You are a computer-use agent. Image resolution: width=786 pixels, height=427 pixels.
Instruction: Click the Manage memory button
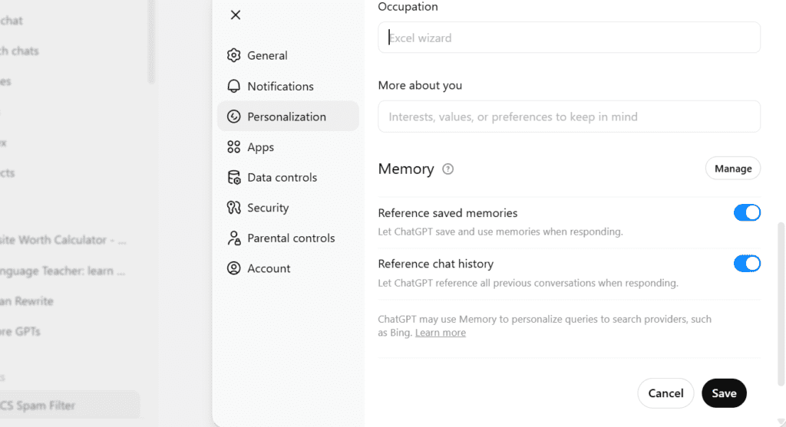pyautogui.click(x=733, y=169)
